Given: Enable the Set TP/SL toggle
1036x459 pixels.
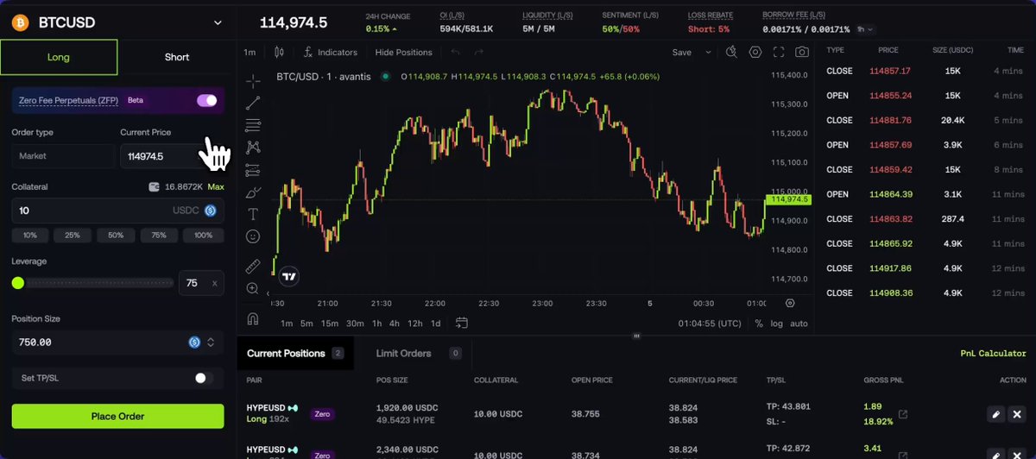Looking at the screenshot, I should (x=204, y=378).
